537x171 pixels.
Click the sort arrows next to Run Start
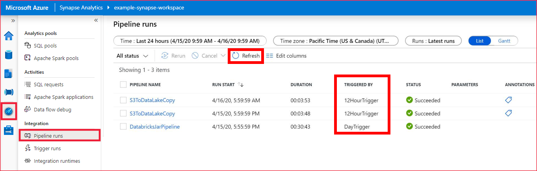click(241, 85)
